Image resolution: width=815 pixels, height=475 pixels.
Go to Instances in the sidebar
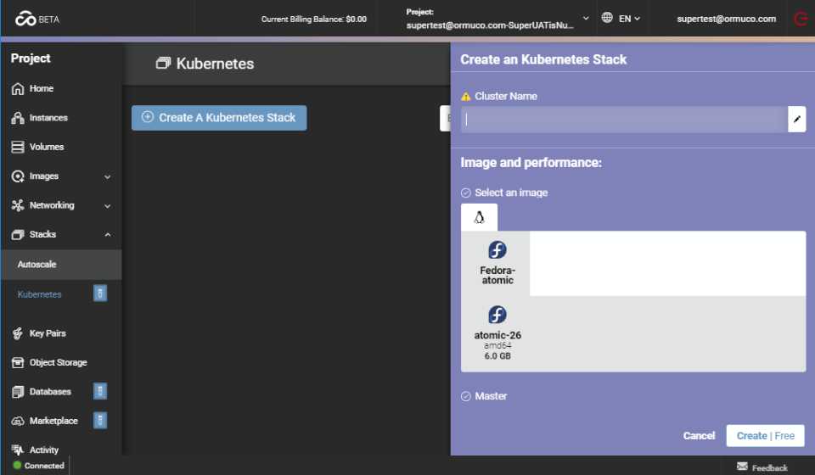tap(48, 118)
